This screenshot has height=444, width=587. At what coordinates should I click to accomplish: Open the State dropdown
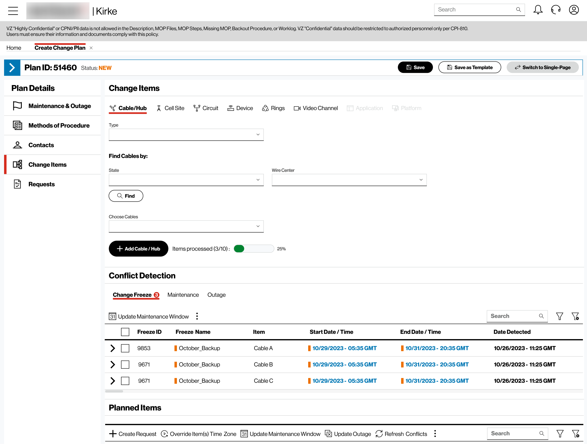[x=186, y=180]
